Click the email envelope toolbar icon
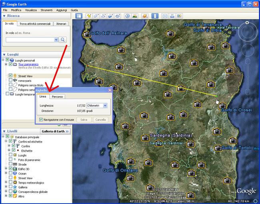 pos(165,16)
